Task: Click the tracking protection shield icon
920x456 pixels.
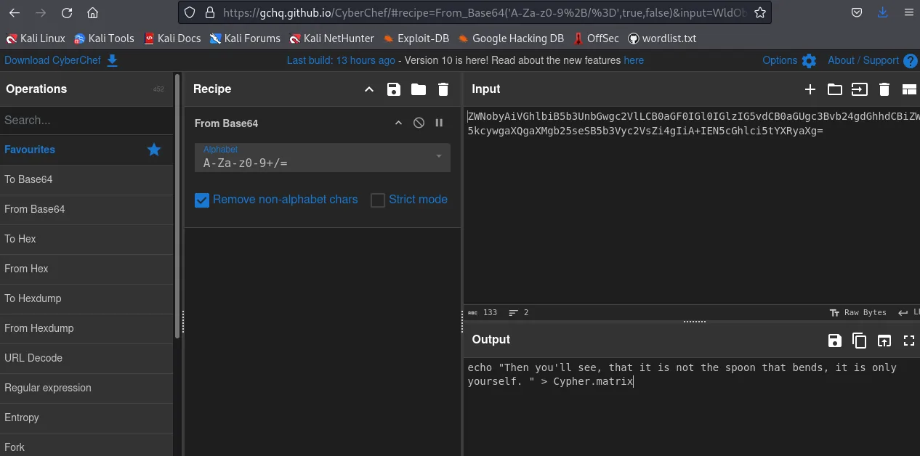Action: (190, 12)
